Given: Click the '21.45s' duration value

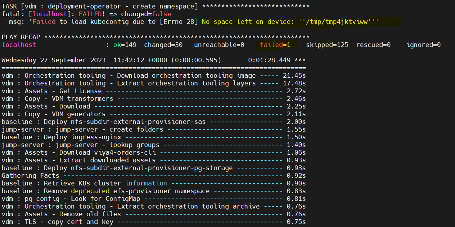Looking at the screenshot, I should tap(295, 75).
